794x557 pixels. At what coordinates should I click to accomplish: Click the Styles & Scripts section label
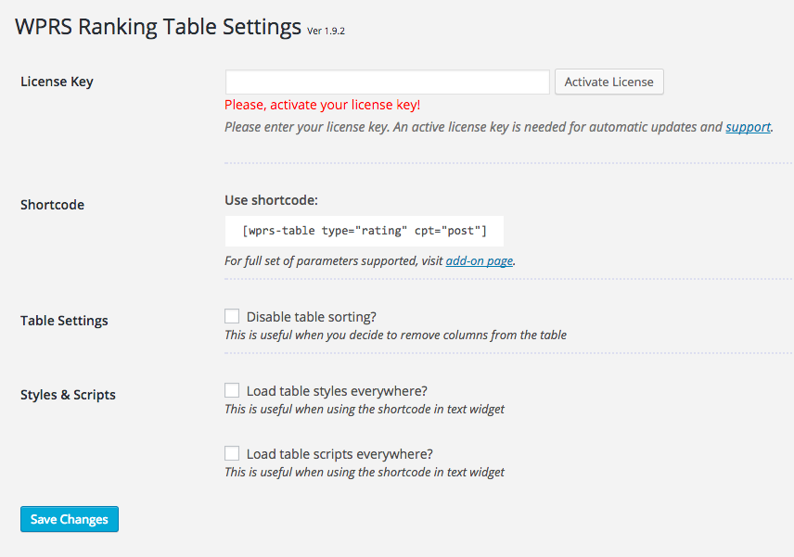pyautogui.click(x=68, y=395)
